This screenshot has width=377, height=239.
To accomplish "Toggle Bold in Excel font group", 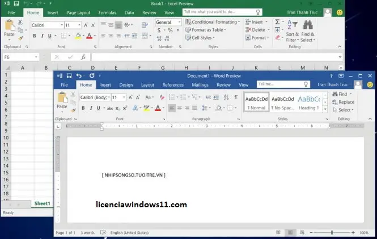I will (x=35, y=36).
